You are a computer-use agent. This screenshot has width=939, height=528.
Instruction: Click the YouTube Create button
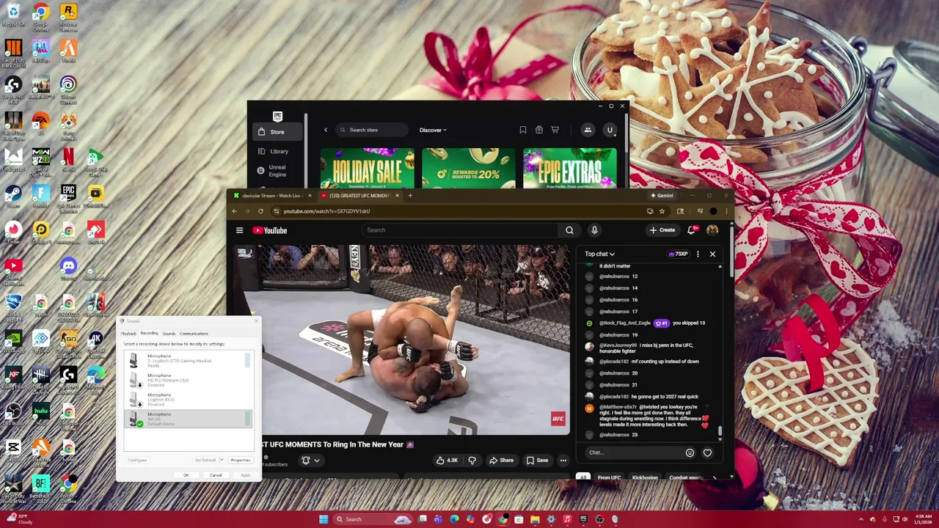tap(662, 230)
